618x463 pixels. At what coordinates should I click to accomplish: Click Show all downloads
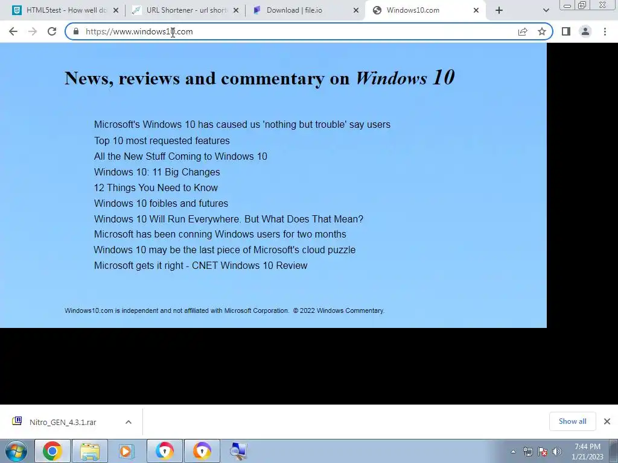click(x=572, y=421)
